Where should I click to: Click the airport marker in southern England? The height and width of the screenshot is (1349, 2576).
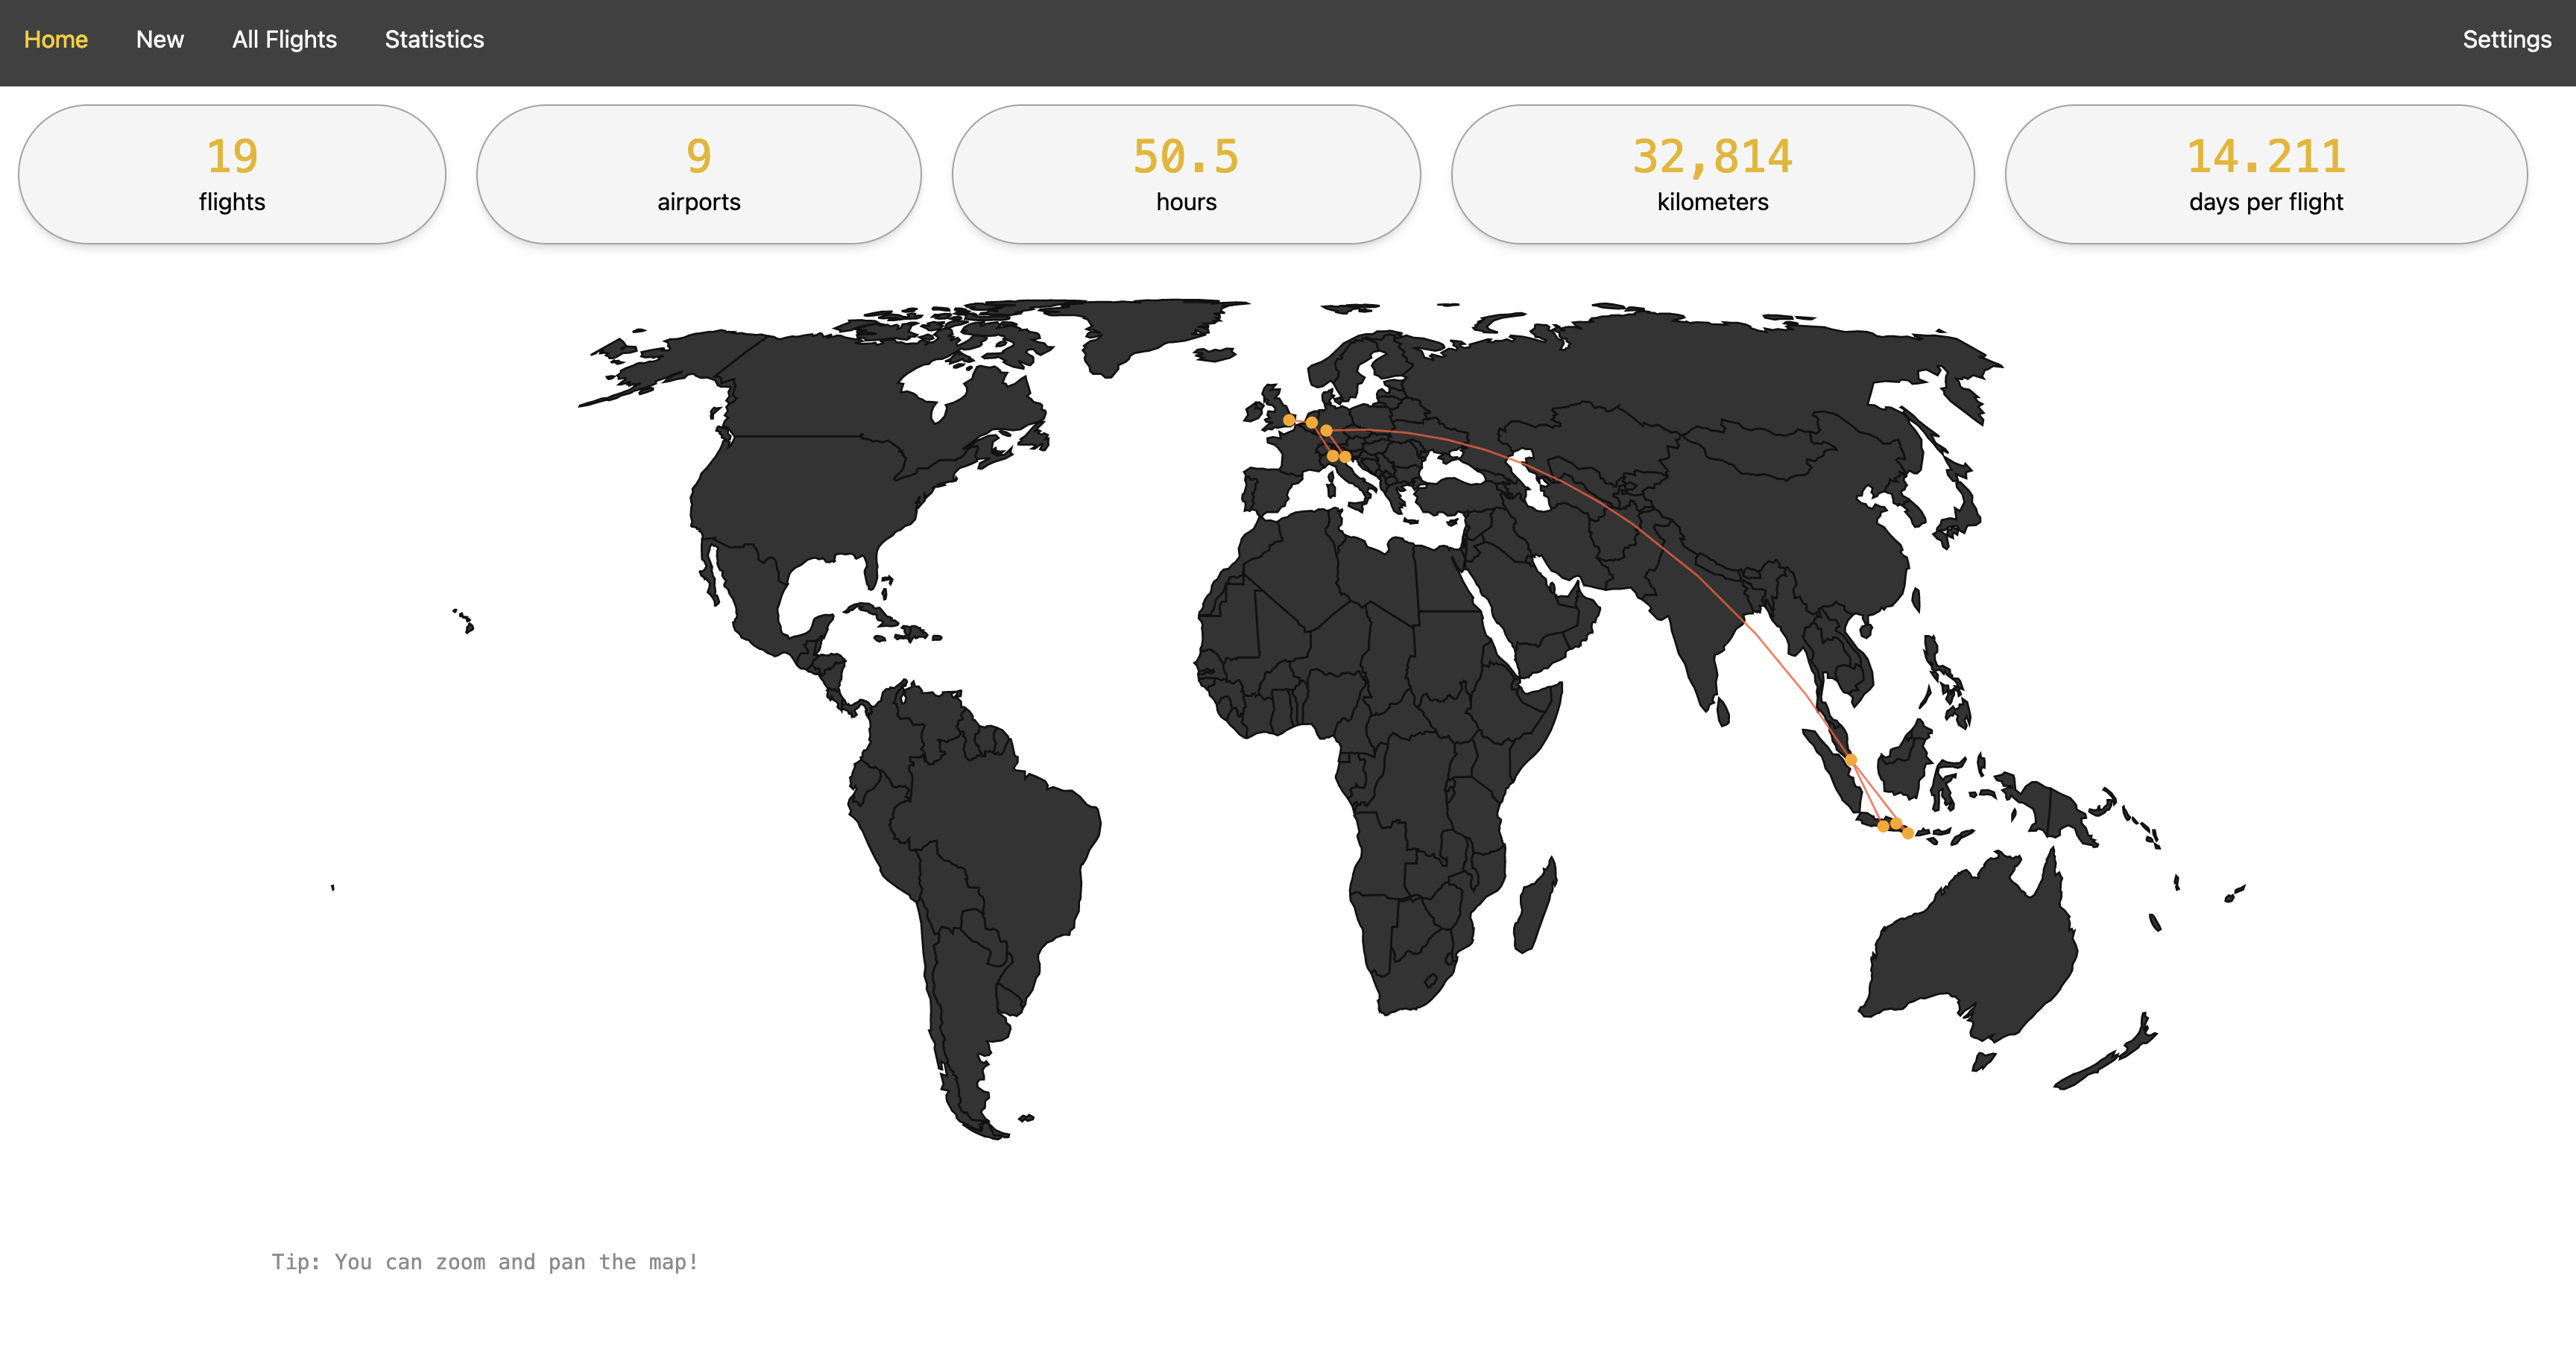point(1289,420)
